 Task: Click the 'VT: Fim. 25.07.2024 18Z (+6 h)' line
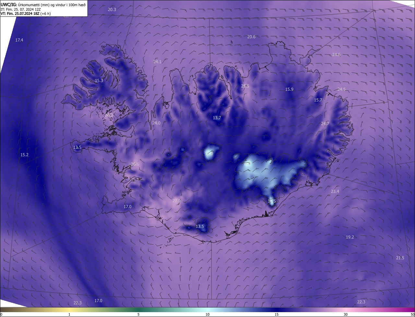(26, 14)
